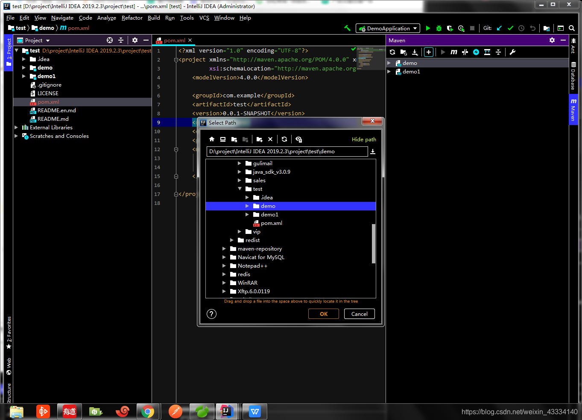This screenshot has height=420, width=582.
Task: Toggle Maven offline mode
Action: (465, 52)
